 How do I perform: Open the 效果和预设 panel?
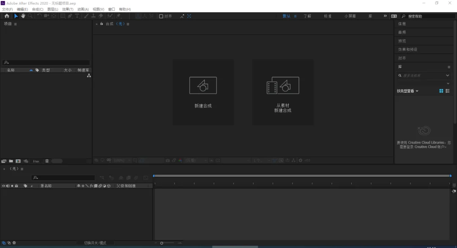pyautogui.click(x=408, y=50)
